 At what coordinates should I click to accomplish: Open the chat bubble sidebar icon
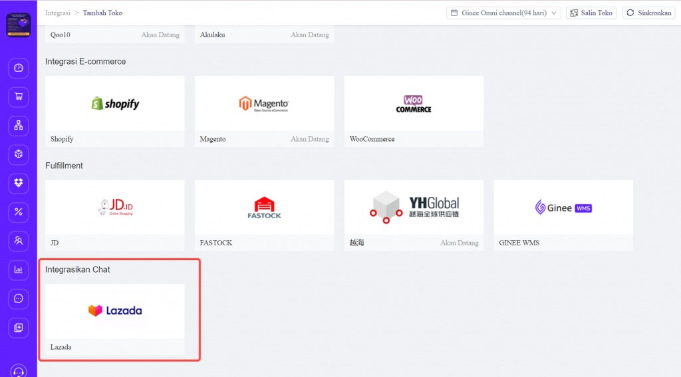tap(18, 299)
